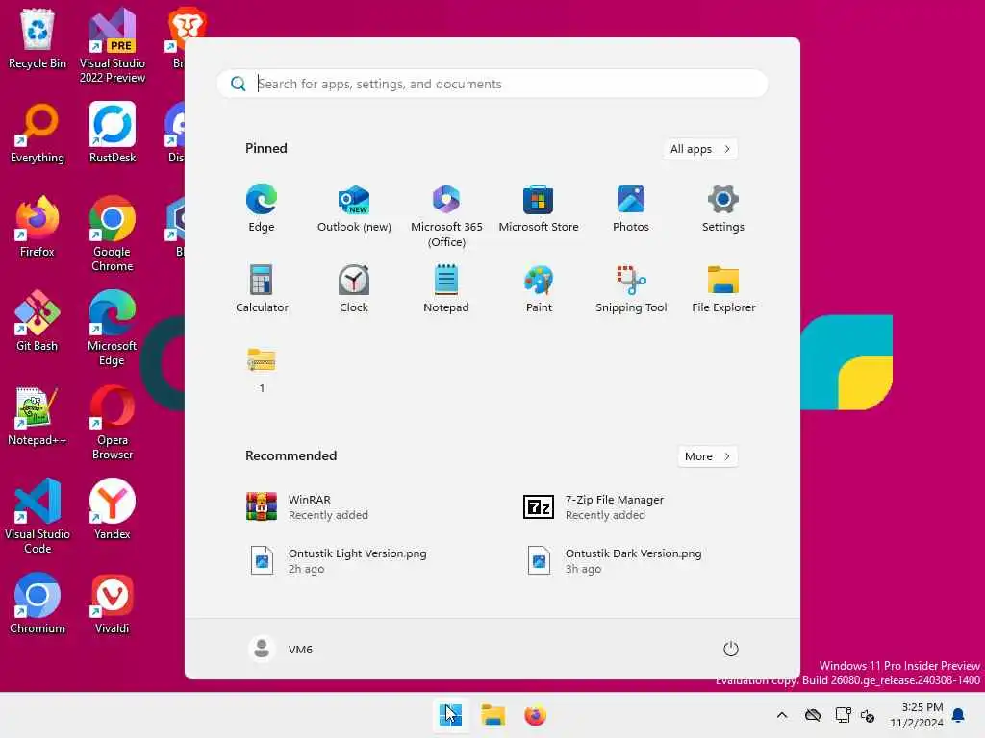This screenshot has height=738, width=985.
Task: Click the network tray icon
Action: point(843,715)
